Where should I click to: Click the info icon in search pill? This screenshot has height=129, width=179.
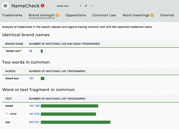80,6
